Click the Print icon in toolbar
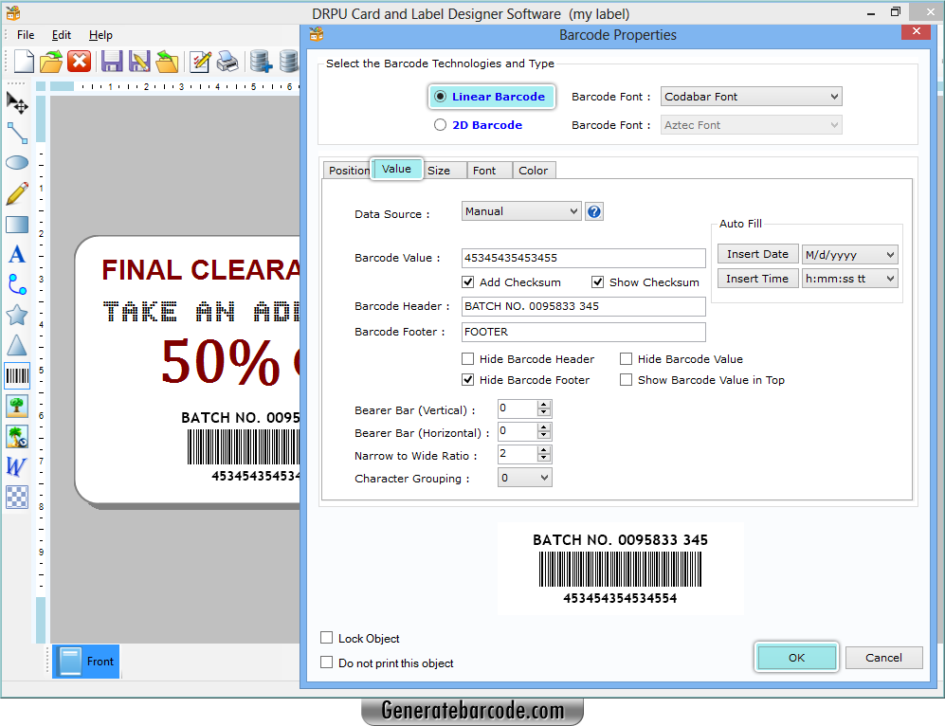 [227, 62]
